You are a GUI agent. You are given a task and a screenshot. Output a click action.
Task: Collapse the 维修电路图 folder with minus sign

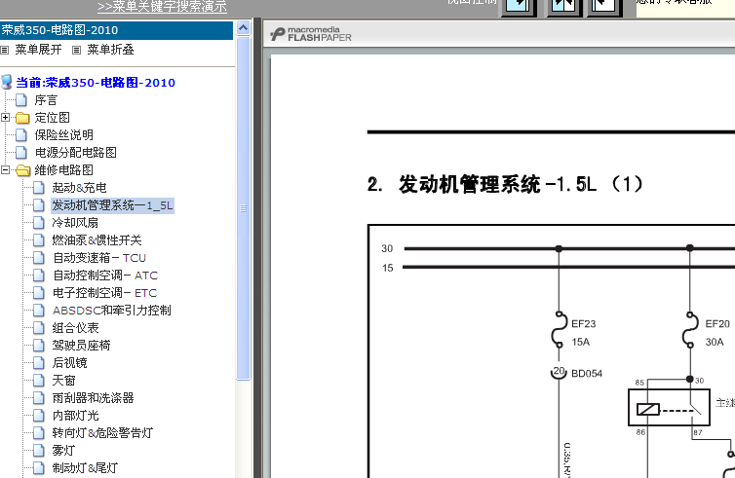[5, 170]
